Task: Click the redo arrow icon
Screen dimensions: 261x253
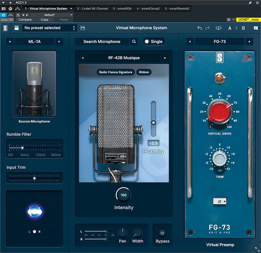Action: (x=207, y=28)
